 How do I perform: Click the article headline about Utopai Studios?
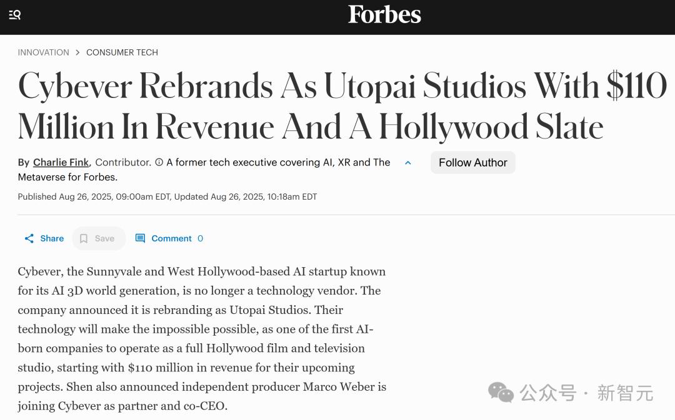click(x=342, y=106)
